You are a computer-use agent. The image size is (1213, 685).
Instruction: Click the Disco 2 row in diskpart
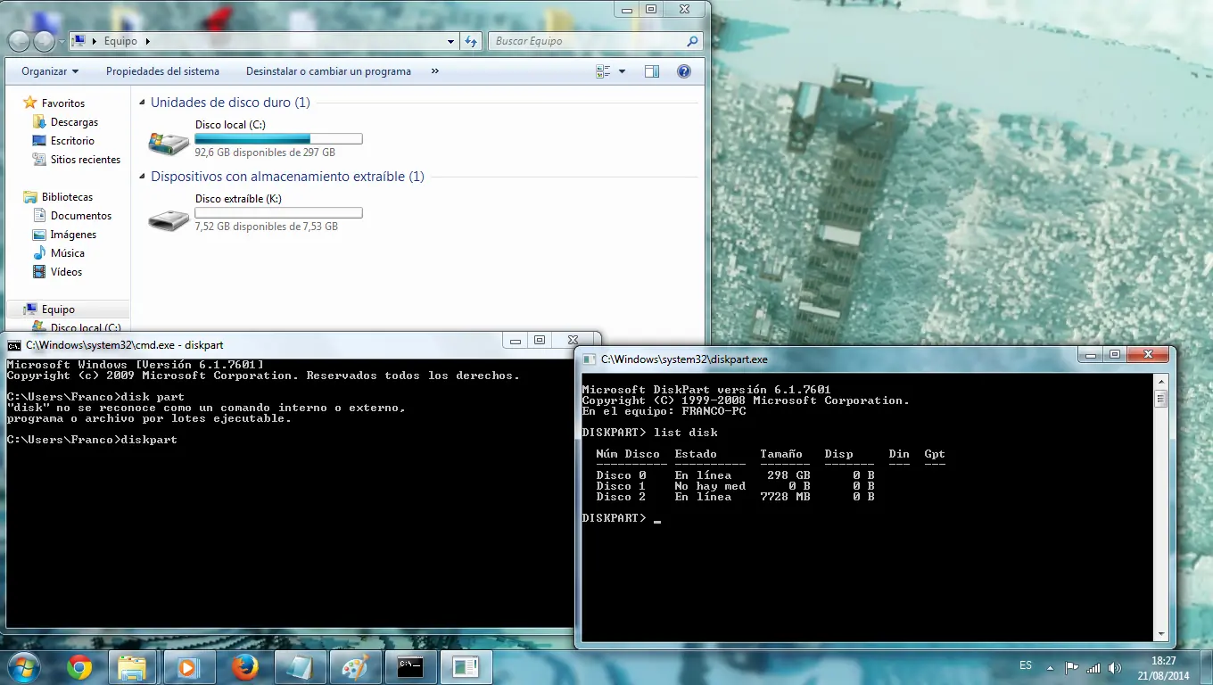(735, 497)
